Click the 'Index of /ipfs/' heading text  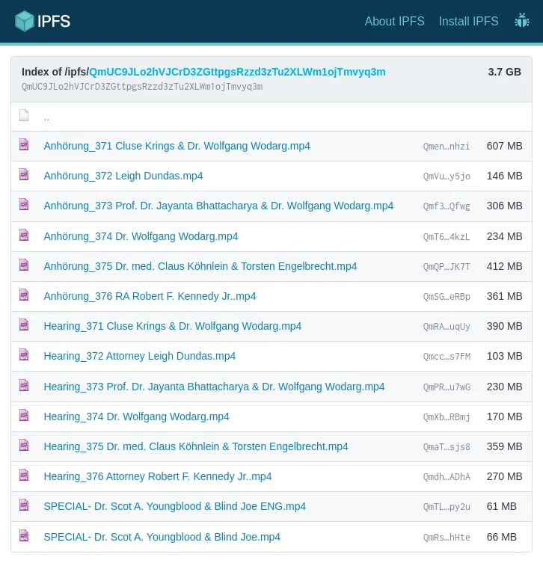[x=55, y=72]
